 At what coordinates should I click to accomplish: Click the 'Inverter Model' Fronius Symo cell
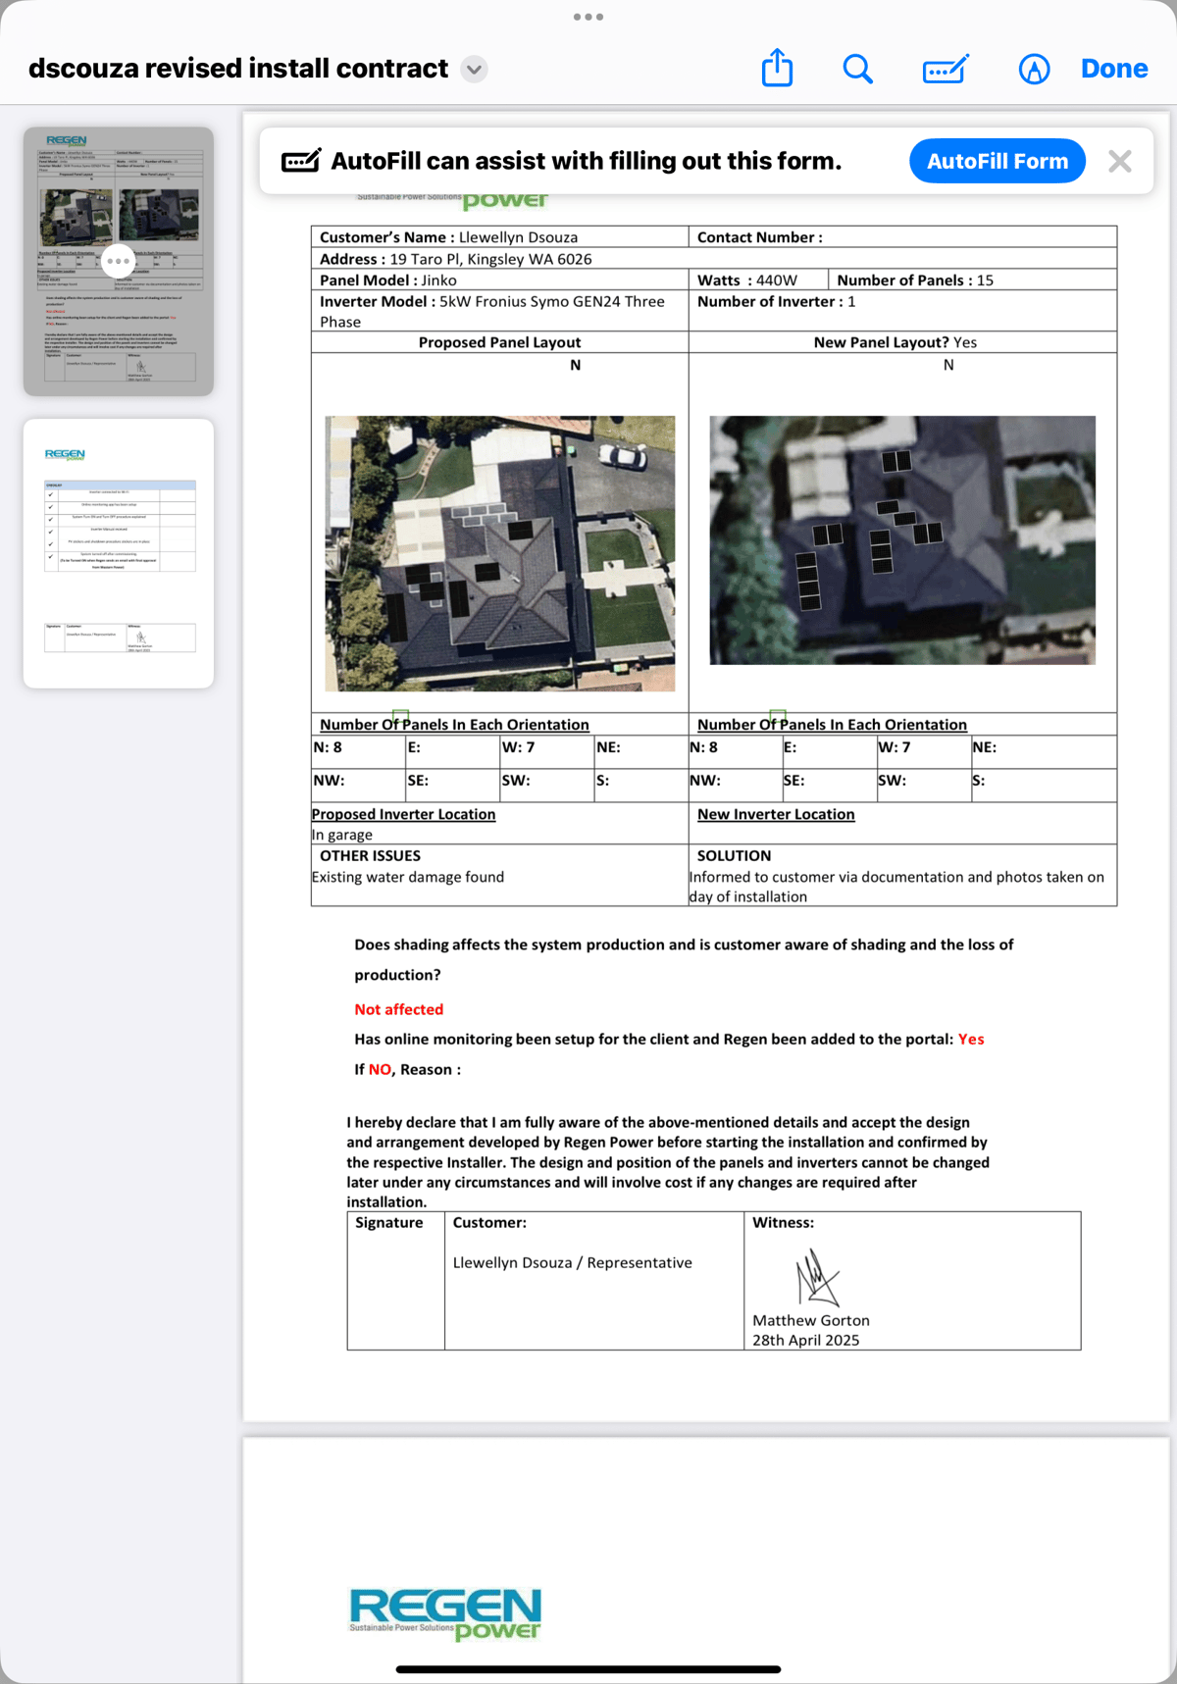click(x=500, y=311)
